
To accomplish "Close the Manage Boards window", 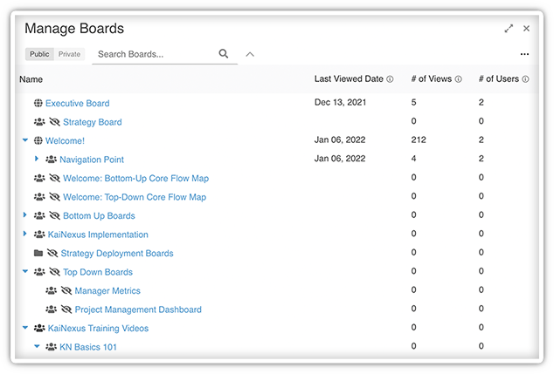I will tap(526, 29).
